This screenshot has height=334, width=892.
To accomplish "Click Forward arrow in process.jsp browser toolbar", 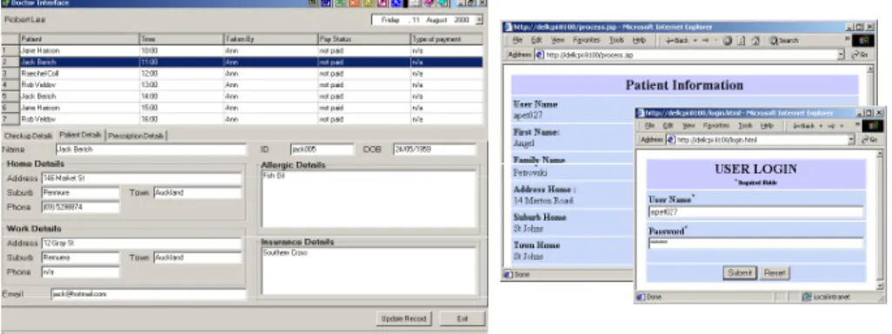I will tap(704, 40).
